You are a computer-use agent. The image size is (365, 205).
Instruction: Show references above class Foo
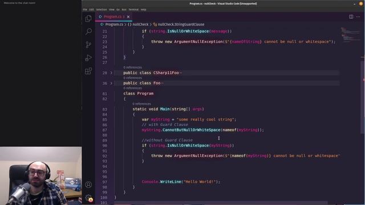(132, 78)
